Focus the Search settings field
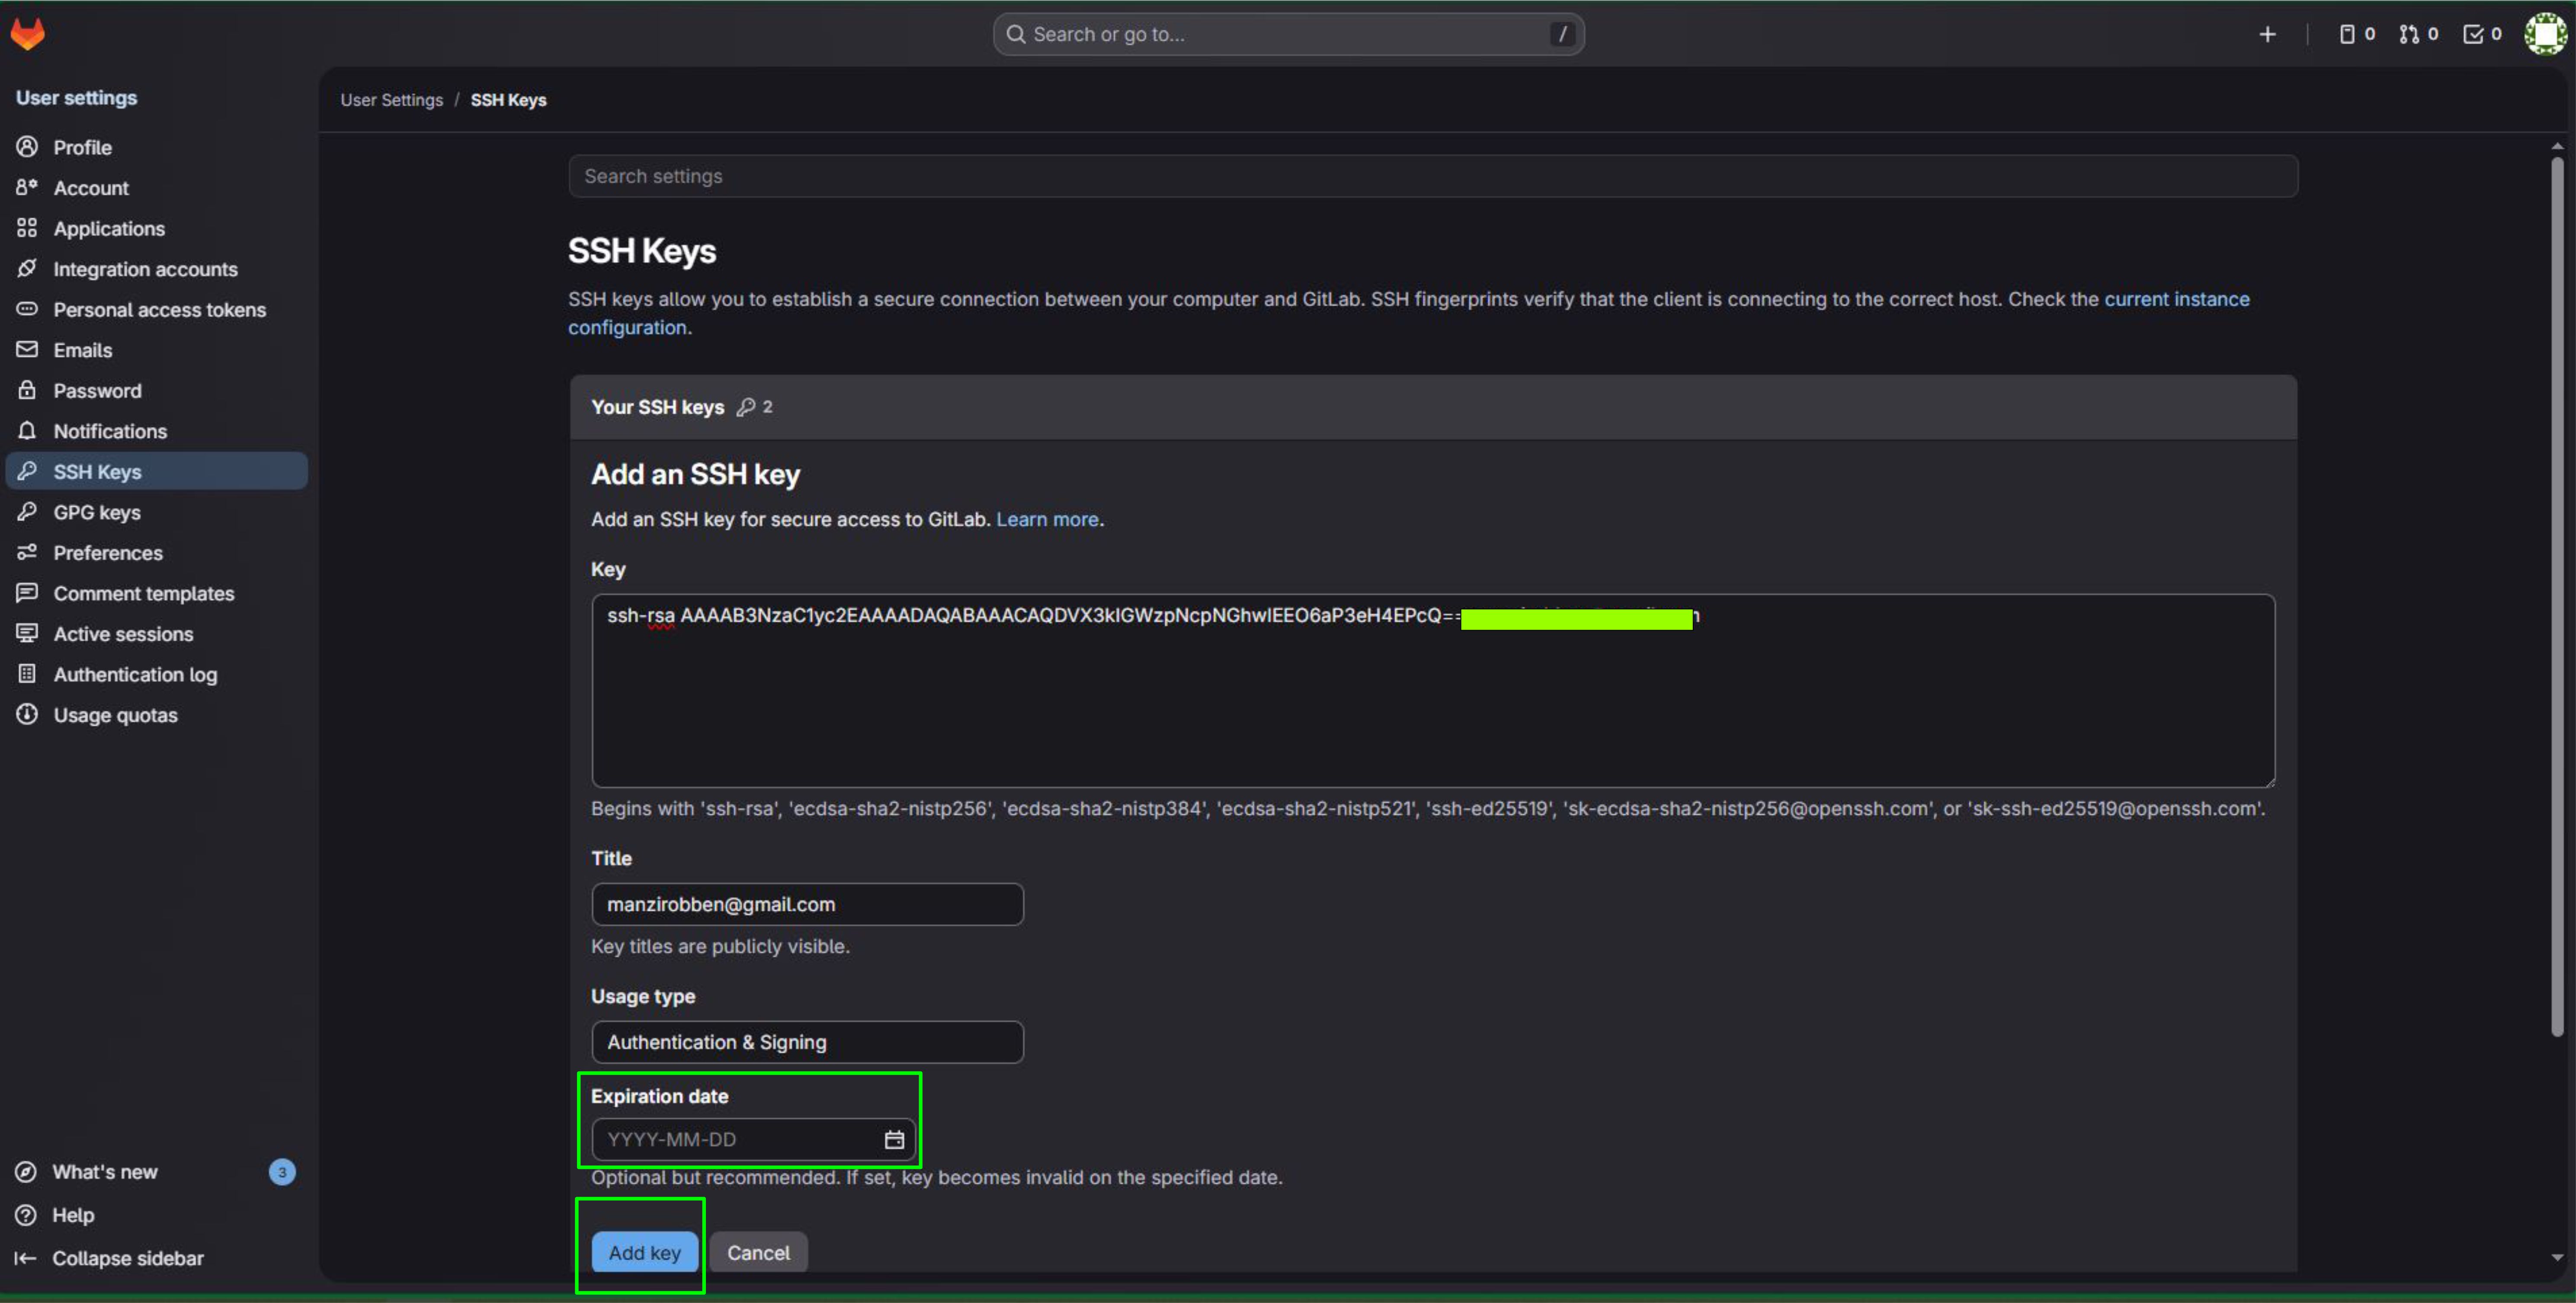Image resolution: width=2576 pixels, height=1303 pixels. [x=1432, y=176]
